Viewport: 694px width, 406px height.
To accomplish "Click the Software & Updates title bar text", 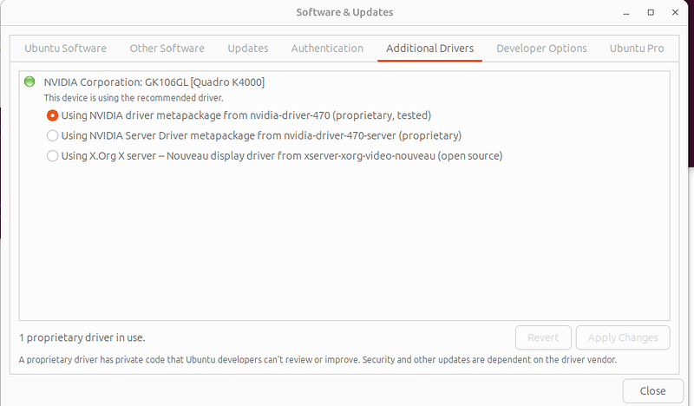I will click(x=344, y=13).
